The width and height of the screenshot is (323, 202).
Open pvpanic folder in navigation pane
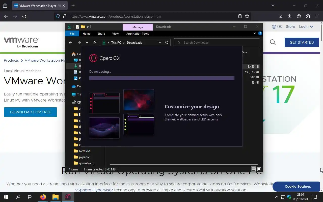click(84, 157)
